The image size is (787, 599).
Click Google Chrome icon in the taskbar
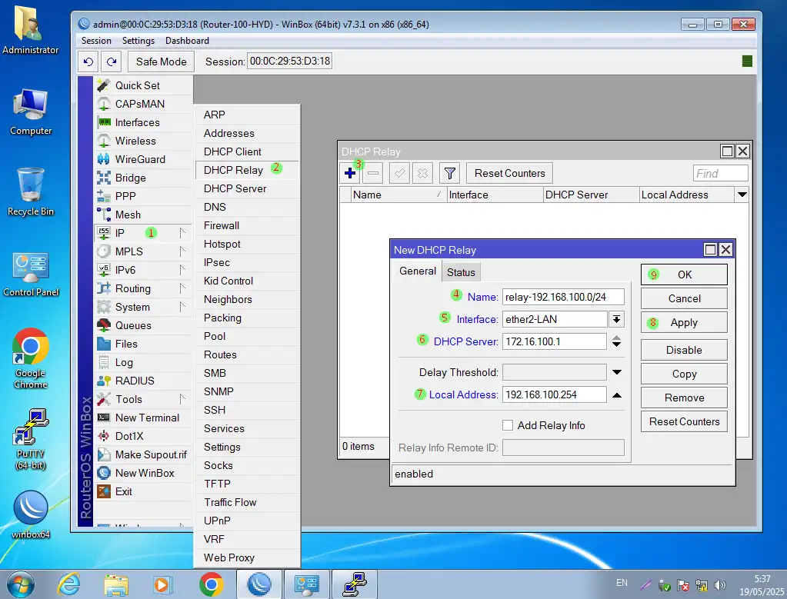[211, 584]
